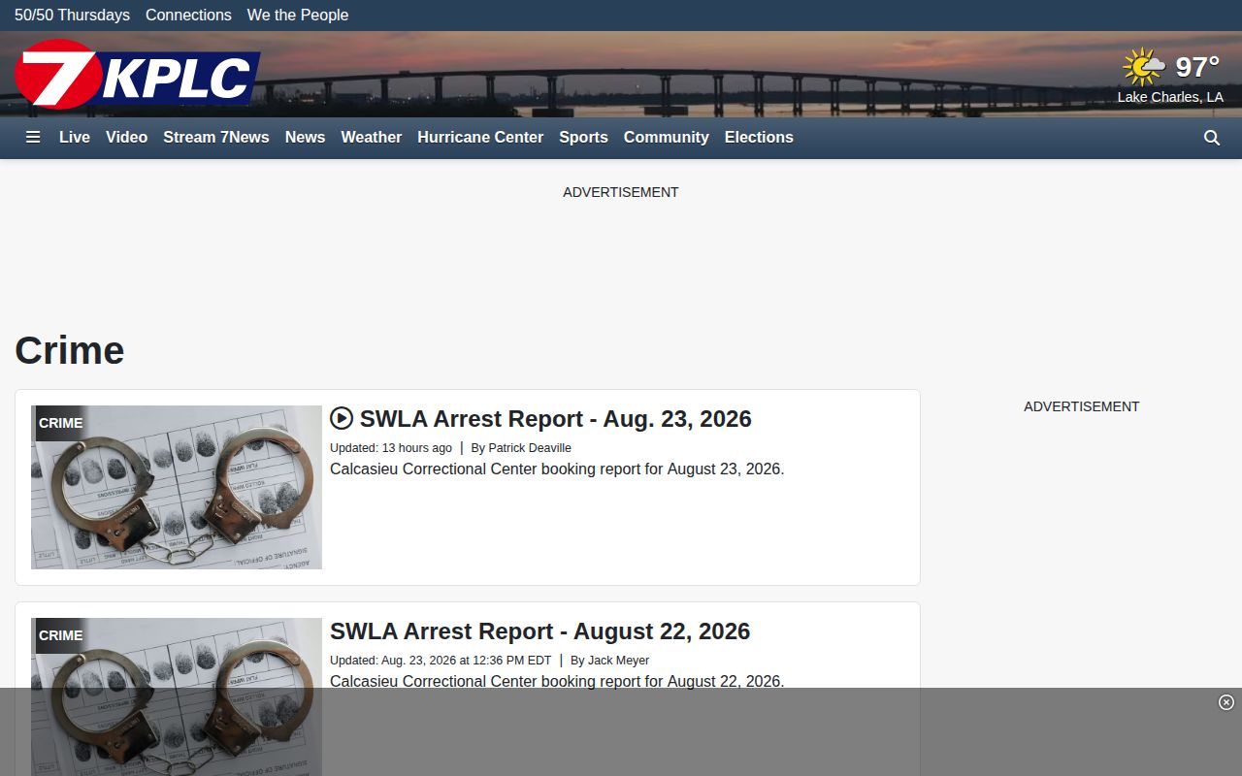The height and width of the screenshot is (776, 1242).
Task: Open 50/50 Thursdays link
Action: click(x=72, y=15)
